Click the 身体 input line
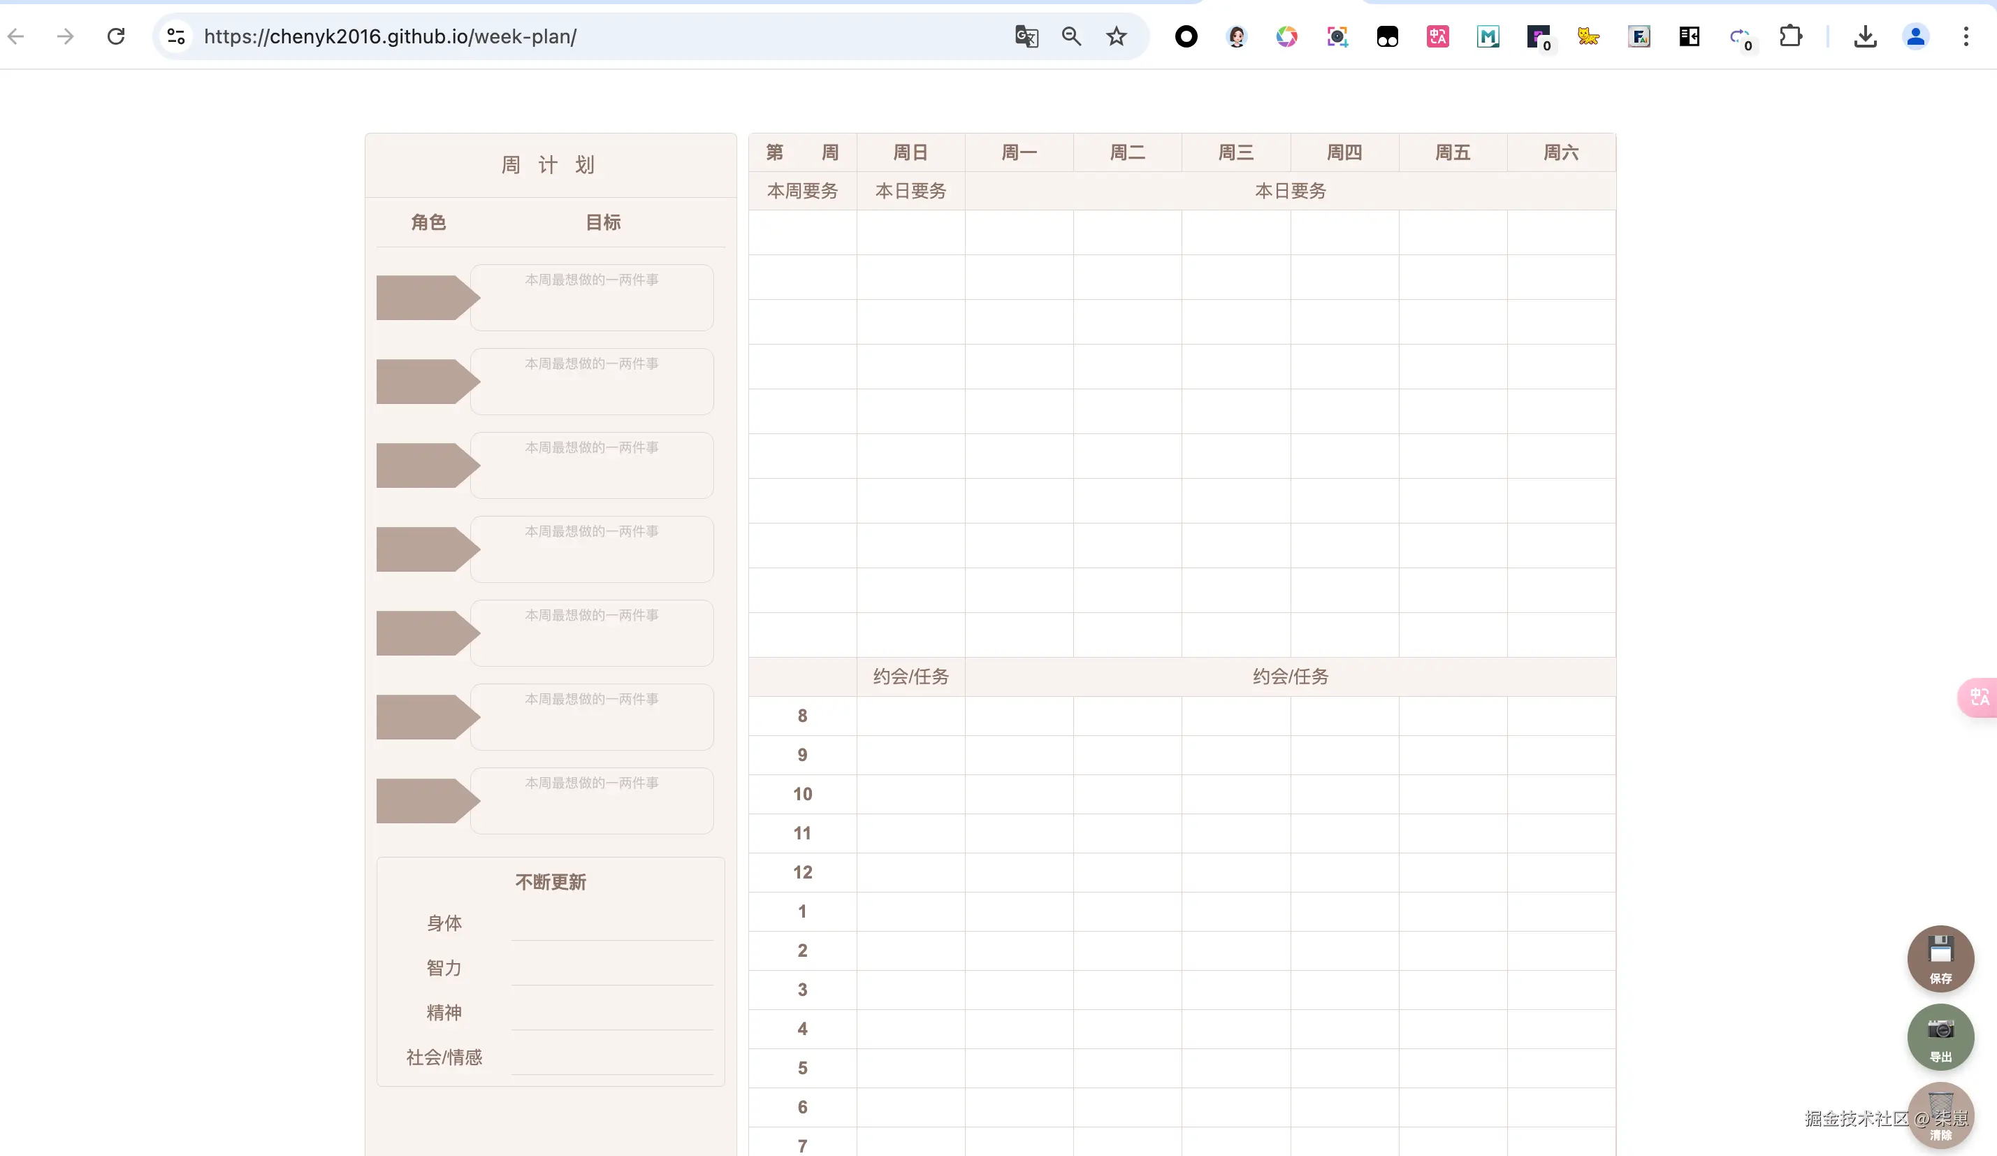 (612, 925)
